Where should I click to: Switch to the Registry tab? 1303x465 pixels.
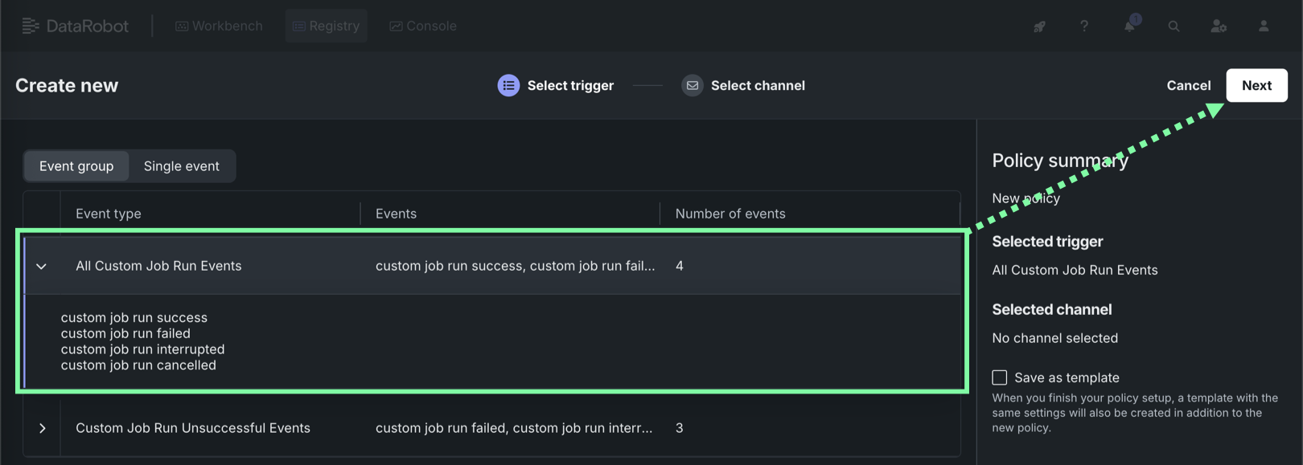(326, 26)
